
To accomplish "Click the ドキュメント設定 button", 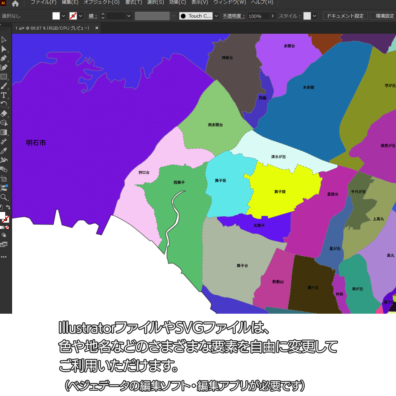I will tap(345, 16).
